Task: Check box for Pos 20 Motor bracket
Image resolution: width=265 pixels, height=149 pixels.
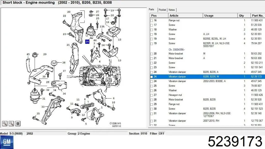Action: coord(152,54)
